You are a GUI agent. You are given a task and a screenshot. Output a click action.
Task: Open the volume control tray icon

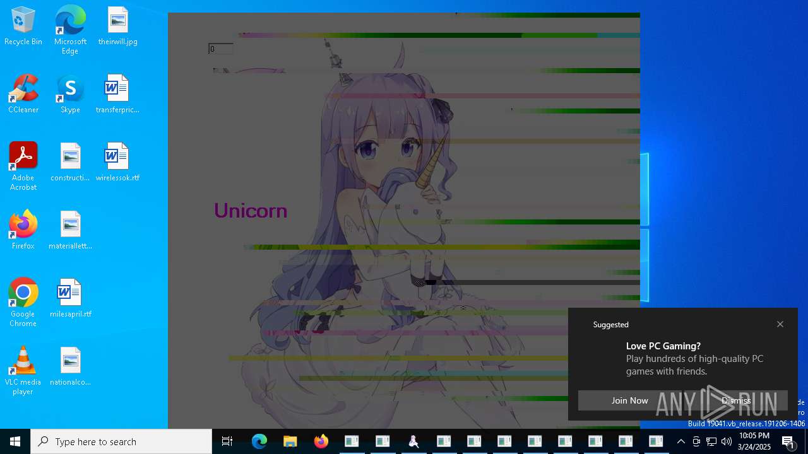click(727, 441)
